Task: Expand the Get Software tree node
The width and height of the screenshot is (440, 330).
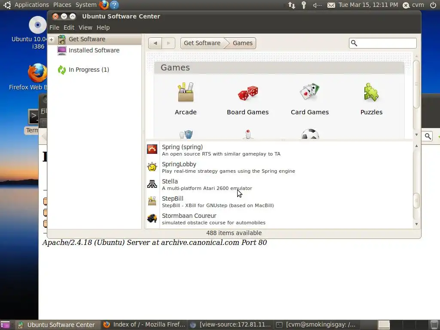Action: click(x=52, y=40)
